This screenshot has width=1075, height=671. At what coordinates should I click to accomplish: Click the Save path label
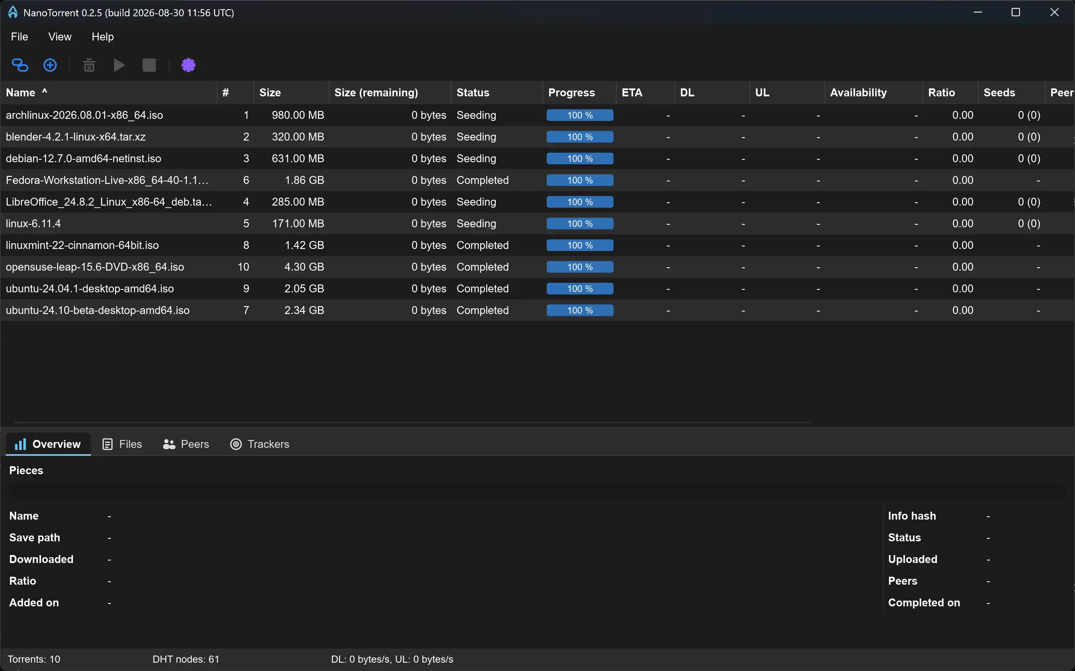(35, 538)
